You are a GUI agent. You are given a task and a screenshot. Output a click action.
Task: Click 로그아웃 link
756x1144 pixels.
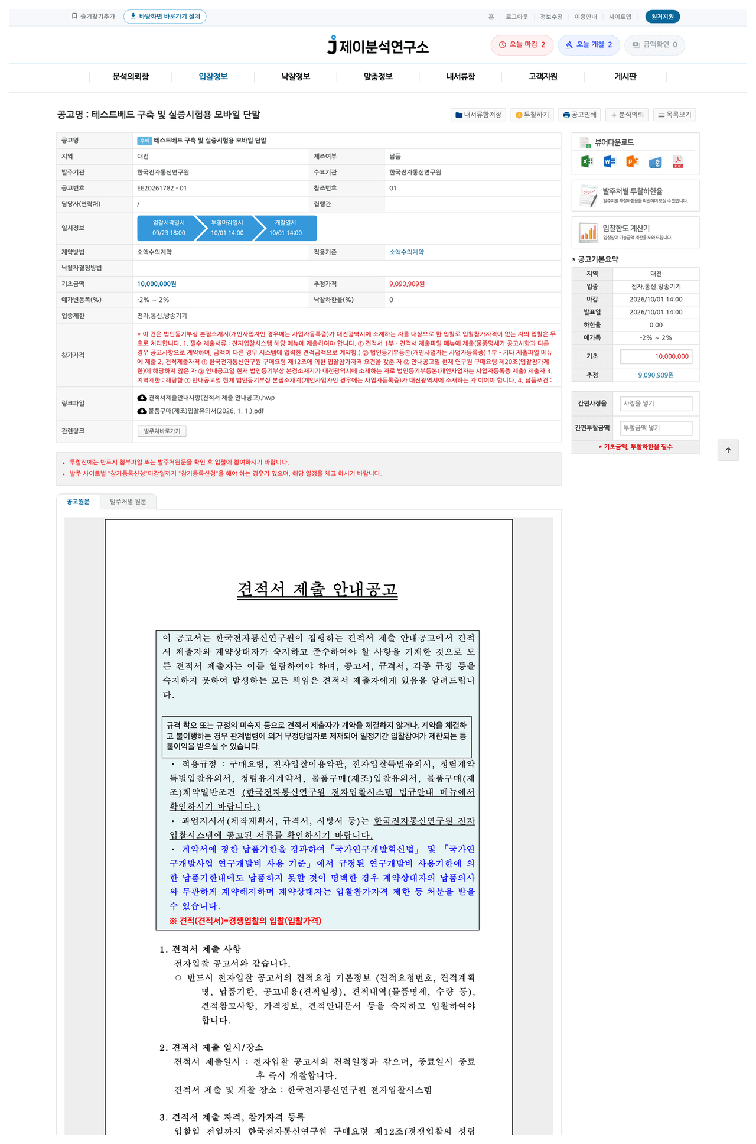tap(517, 17)
